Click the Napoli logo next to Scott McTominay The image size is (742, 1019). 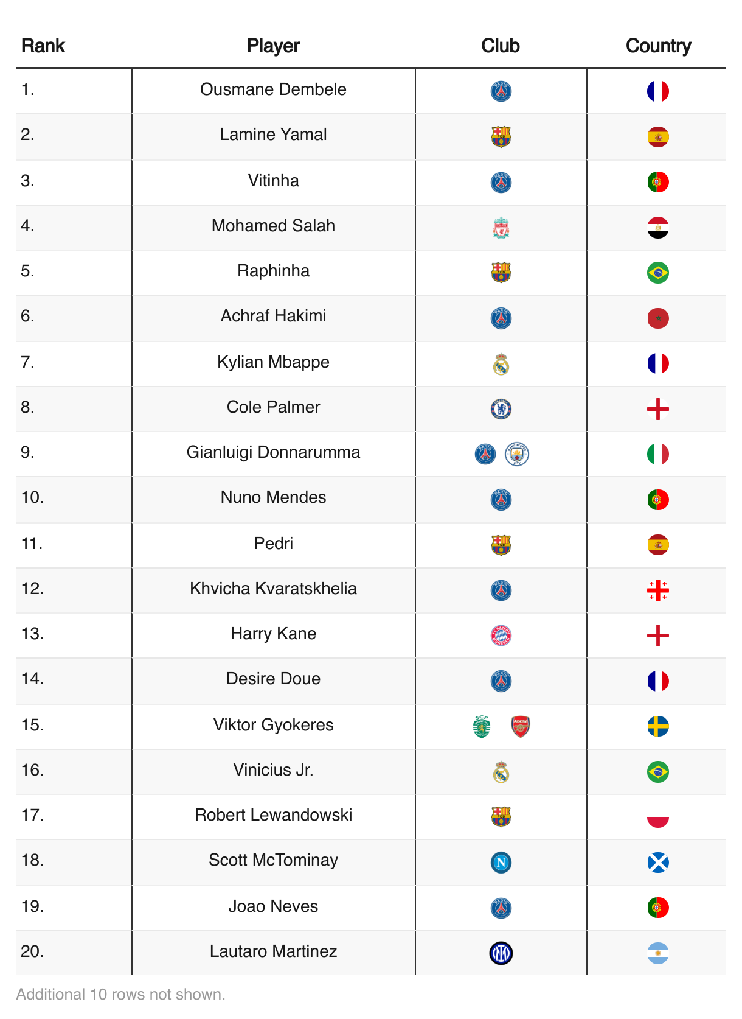(x=501, y=863)
